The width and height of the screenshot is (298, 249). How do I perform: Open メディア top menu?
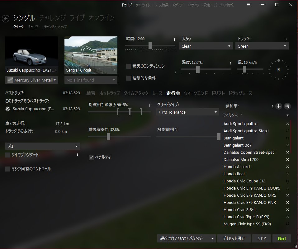[x=177, y=5]
